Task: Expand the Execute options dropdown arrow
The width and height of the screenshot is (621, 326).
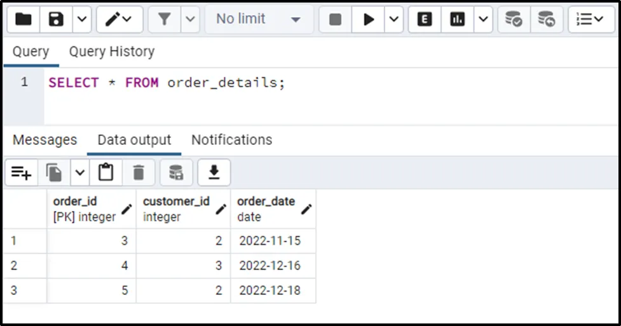Action: [x=394, y=20]
